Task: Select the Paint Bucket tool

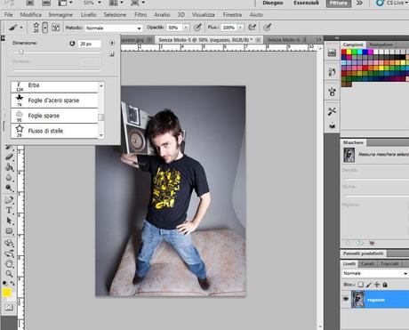Action: 9,167
